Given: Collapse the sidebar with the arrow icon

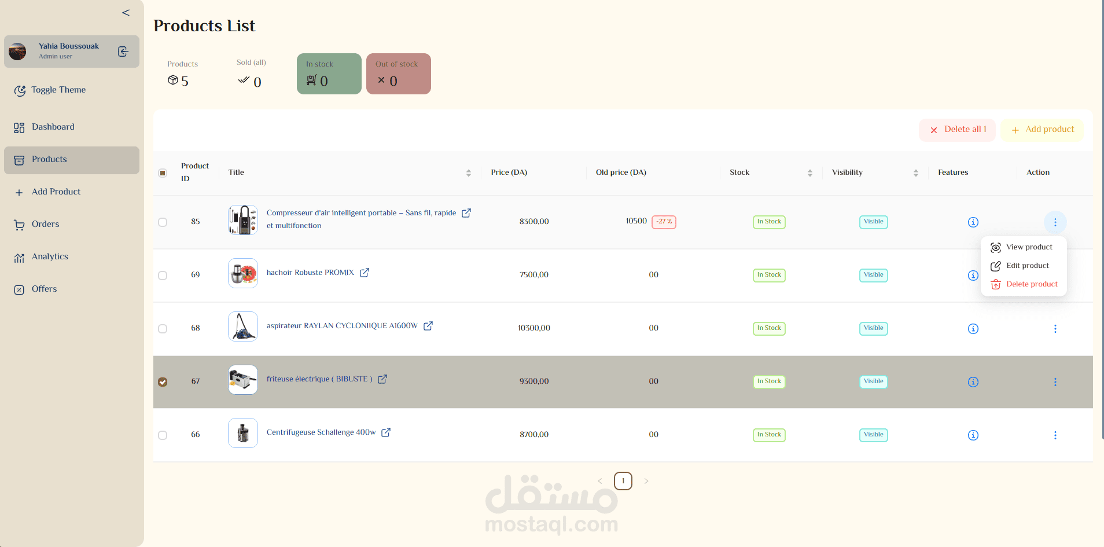Looking at the screenshot, I should tap(126, 13).
